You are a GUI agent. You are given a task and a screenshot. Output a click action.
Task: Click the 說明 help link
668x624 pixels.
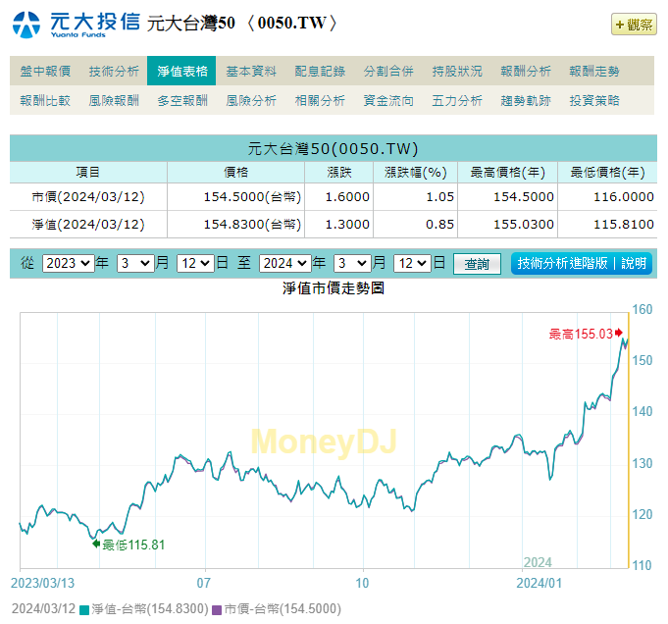tap(634, 263)
